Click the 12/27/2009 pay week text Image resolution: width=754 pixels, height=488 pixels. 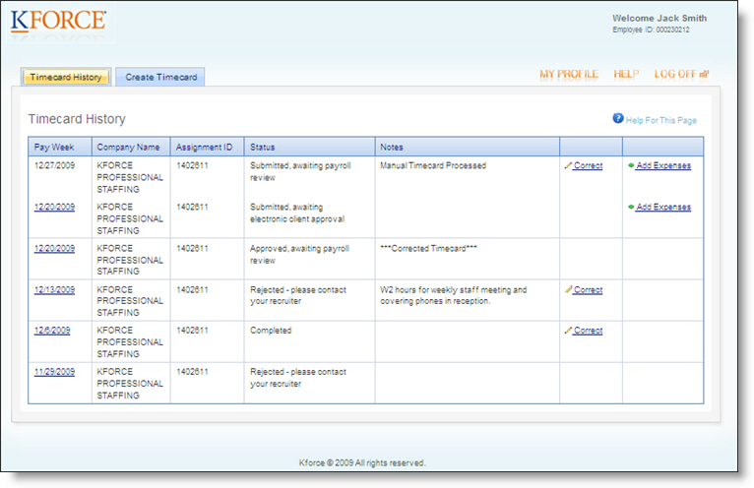click(54, 165)
